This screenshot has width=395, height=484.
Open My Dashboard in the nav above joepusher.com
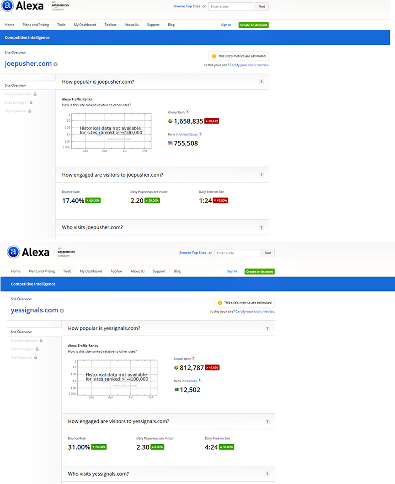[85, 25]
